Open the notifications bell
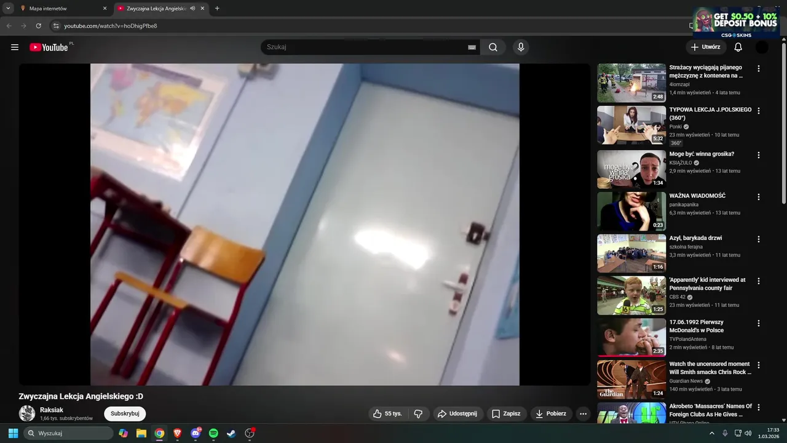 [738, 47]
